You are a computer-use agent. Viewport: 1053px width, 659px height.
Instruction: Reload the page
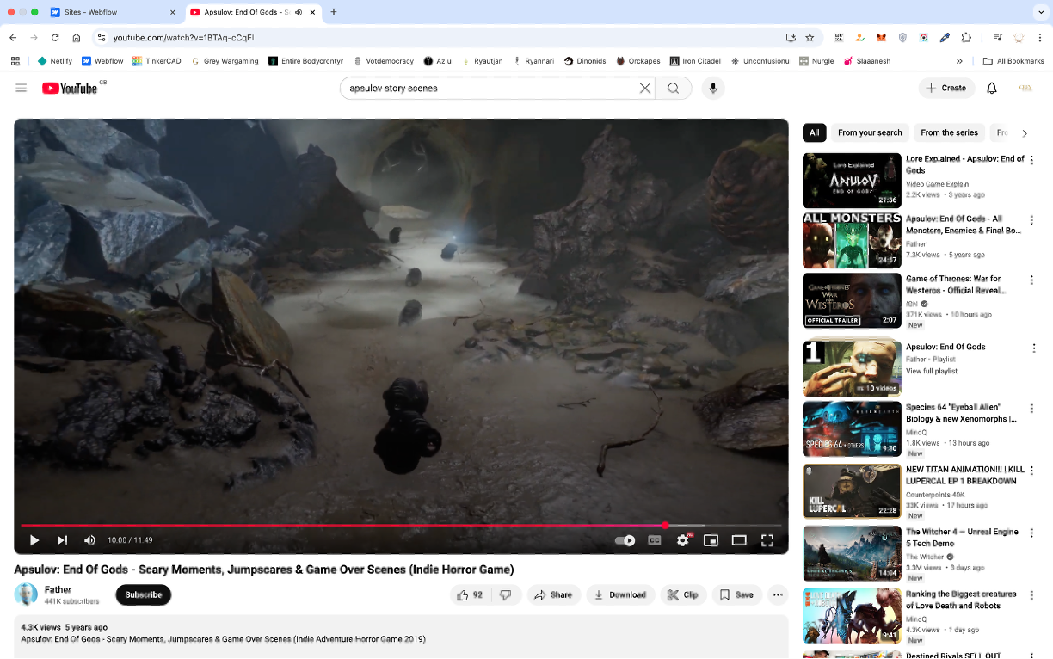55,38
